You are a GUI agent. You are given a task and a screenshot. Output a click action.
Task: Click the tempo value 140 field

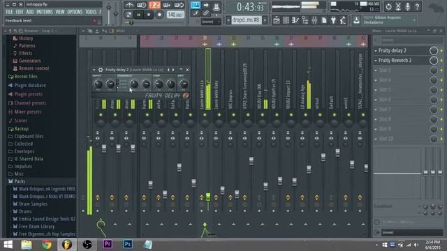coord(175,15)
